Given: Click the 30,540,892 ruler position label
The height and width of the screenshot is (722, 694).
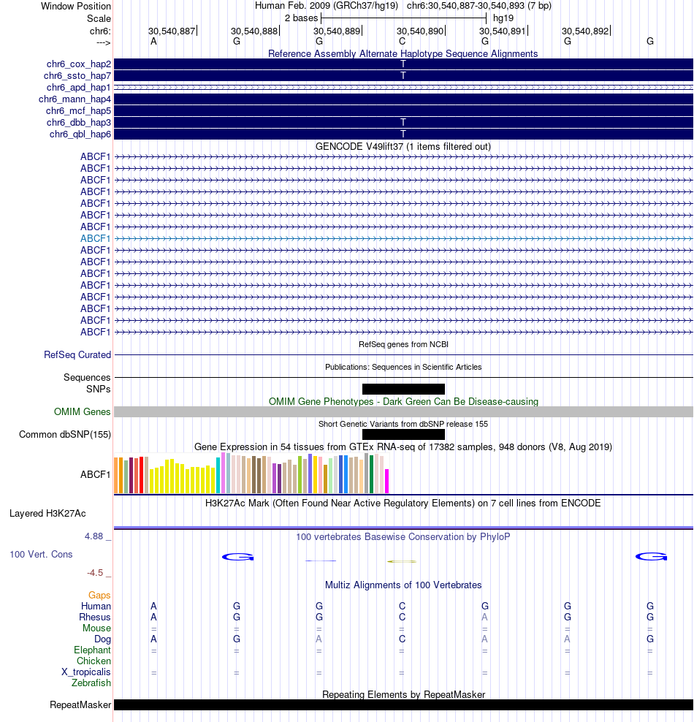Looking at the screenshot, I should (x=585, y=31).
